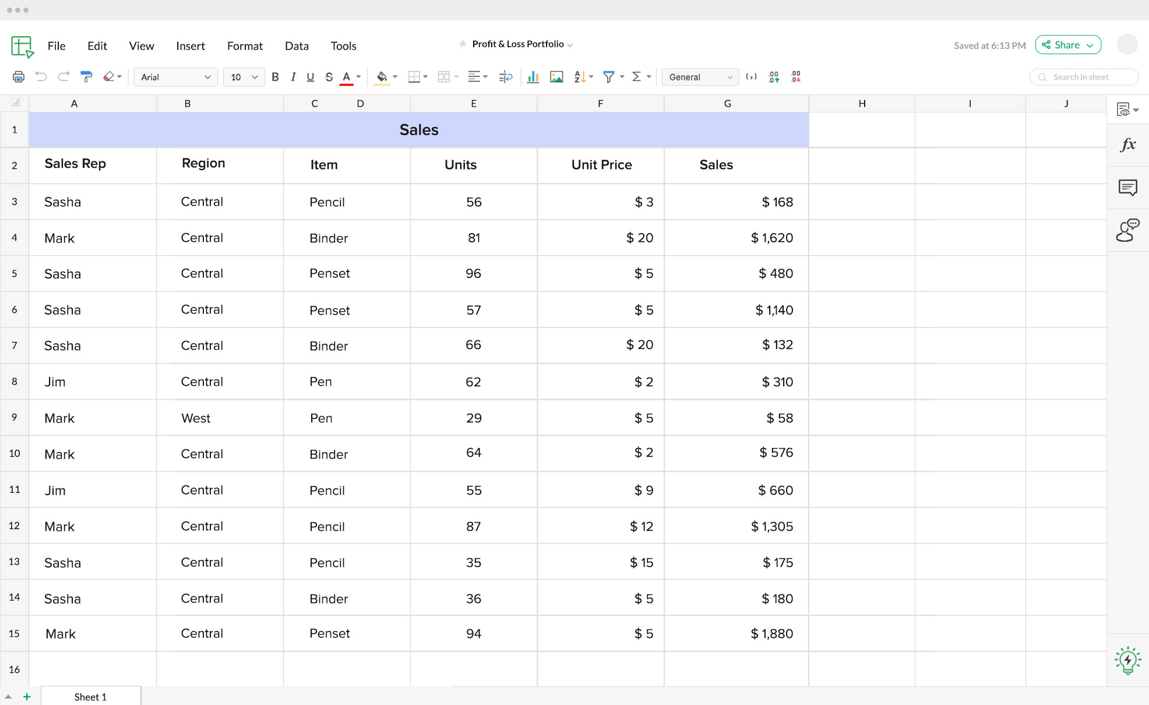The width and height of the screenshot is (1149, 705).
Task: Open the Data menu
Action: click(297, 46)
